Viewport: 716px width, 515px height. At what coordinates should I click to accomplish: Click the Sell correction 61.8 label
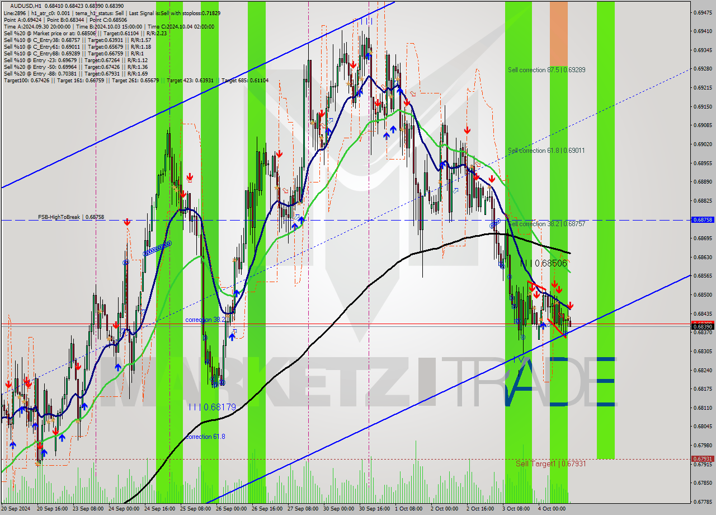[547, 151]
